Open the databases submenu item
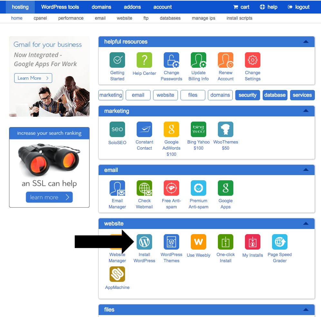321x317 pixels. click(170, 18)
